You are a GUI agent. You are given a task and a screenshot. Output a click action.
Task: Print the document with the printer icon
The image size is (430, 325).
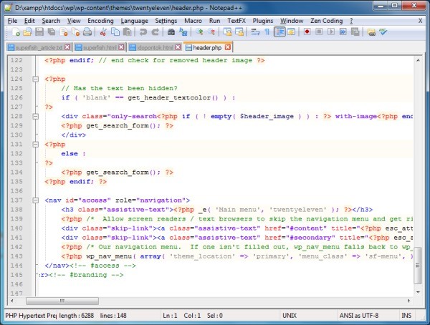[87, 32]
